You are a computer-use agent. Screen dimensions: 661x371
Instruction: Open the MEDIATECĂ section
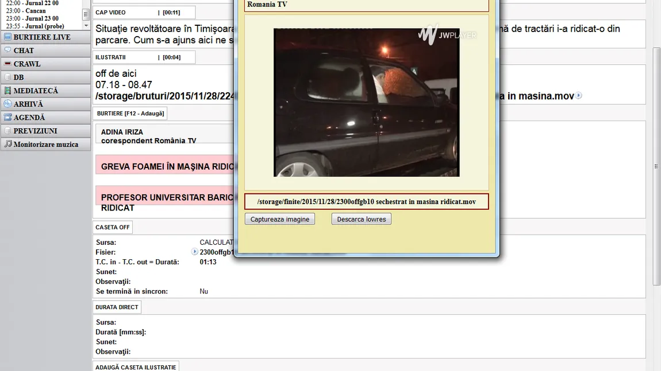(x=45, y=91)
